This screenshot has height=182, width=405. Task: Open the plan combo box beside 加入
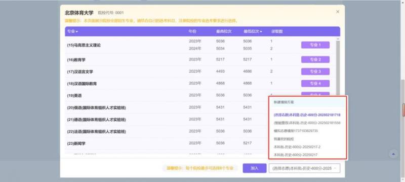coord(304,168)
